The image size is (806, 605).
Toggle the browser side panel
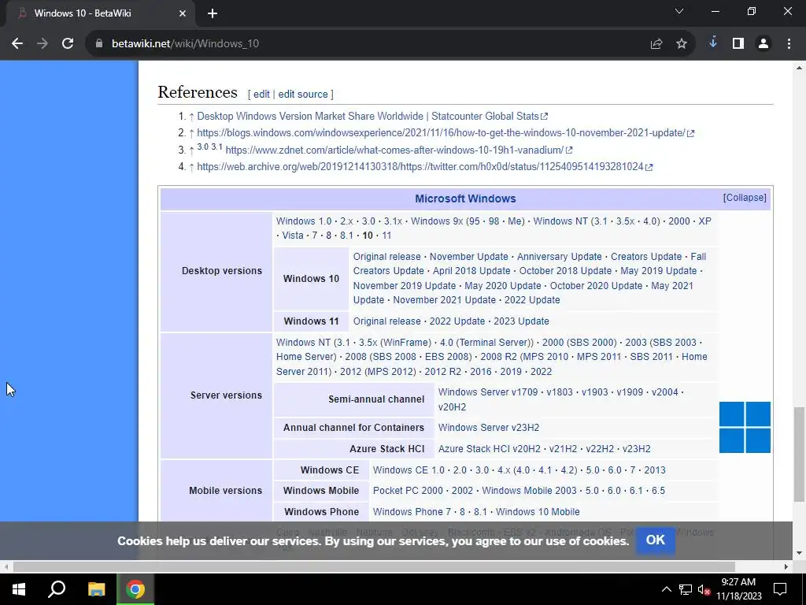(738, 44)
